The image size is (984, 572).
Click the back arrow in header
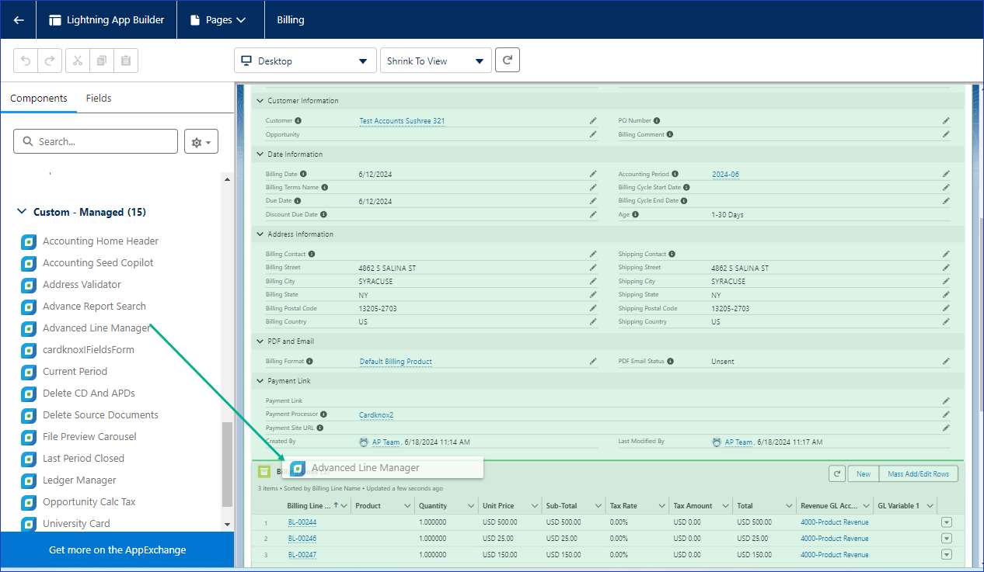pos(19,20)
